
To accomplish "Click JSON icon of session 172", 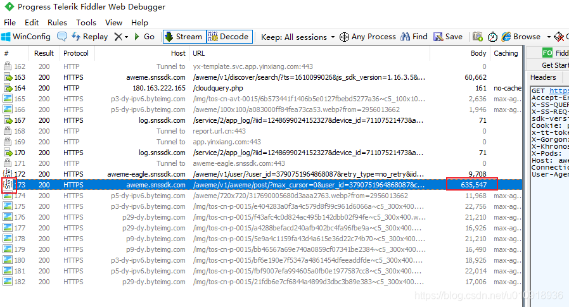I will tap(8, 173).
